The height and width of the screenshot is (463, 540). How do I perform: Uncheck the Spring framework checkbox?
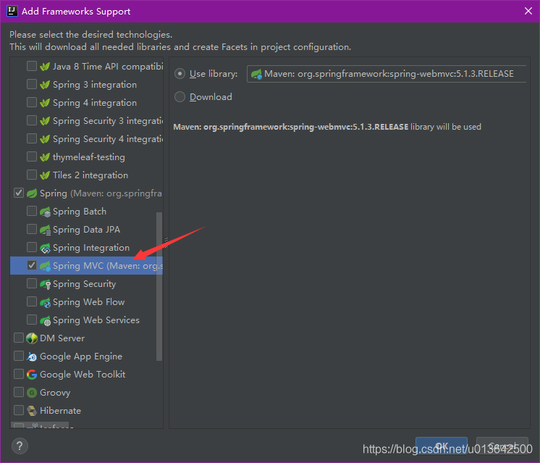coord(19,193)
